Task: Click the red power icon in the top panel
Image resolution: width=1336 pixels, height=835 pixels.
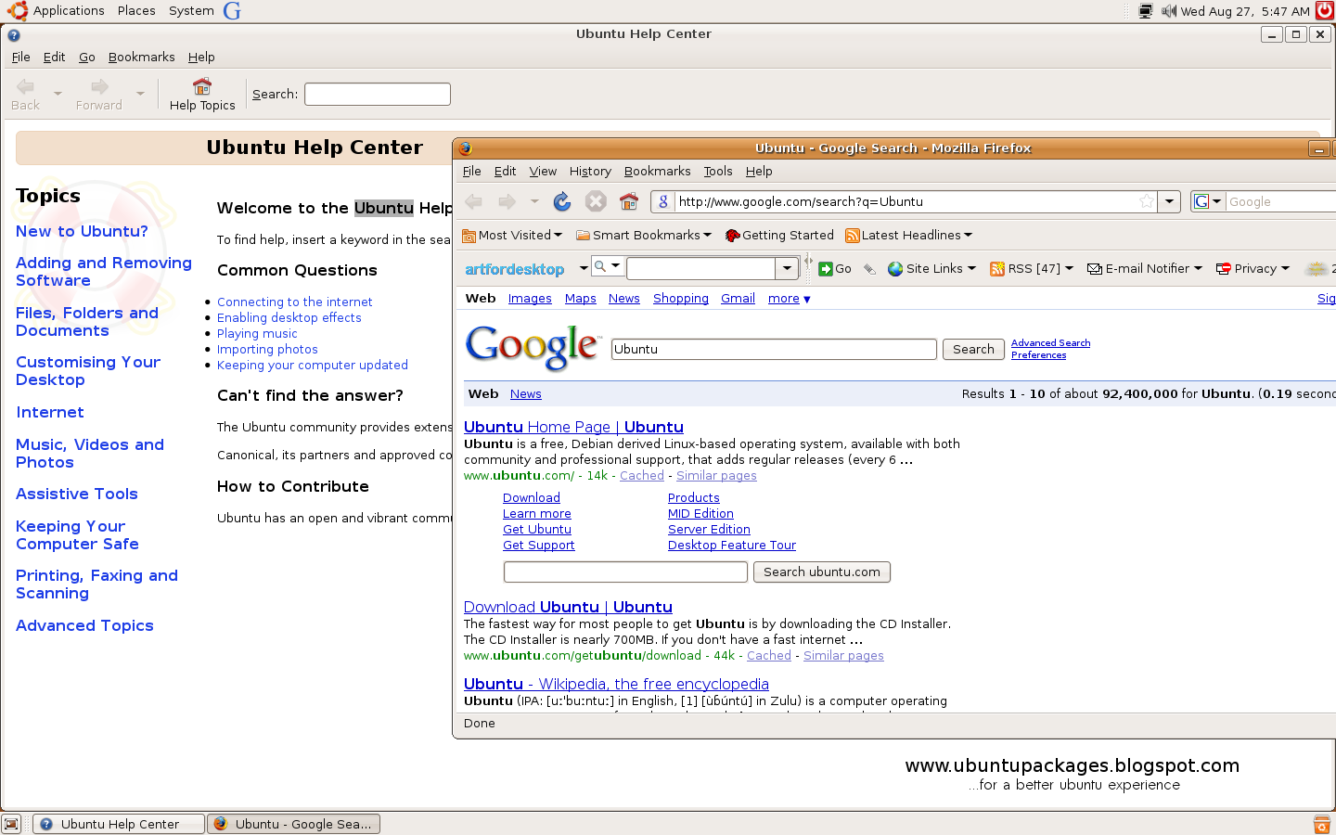Action: [x=1325, y=11]
